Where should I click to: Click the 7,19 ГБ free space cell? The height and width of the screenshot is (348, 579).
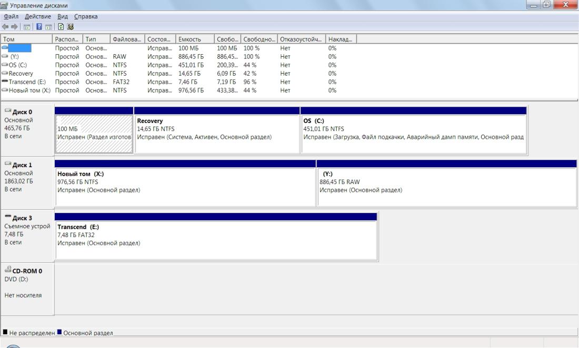tap(226, 82)
